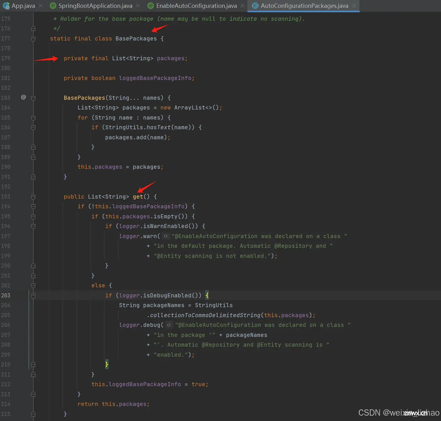441x421 pixels.
Task: Click the fold end marker at line 191
Action: tap(33, 177)
